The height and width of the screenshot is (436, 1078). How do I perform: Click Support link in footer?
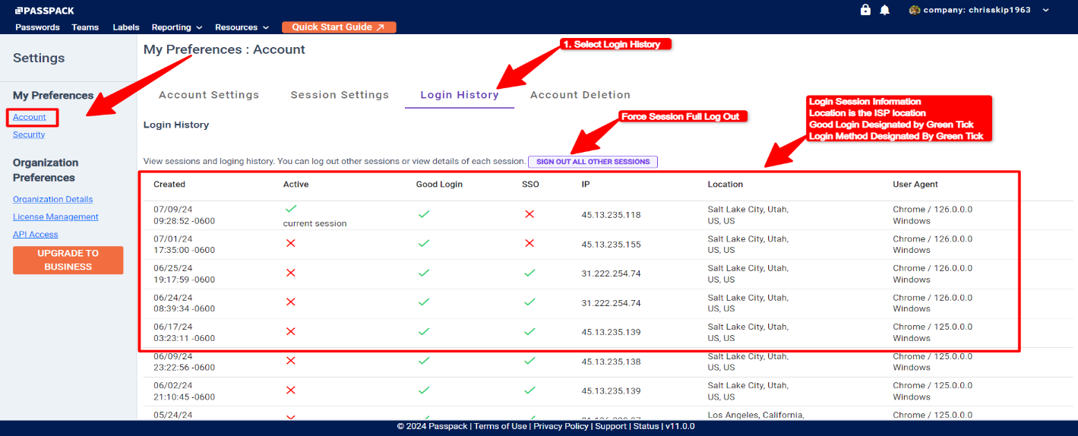tap(611, 426)
